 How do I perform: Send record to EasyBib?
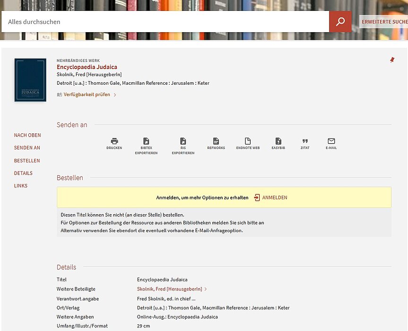(x=278, y=144)
